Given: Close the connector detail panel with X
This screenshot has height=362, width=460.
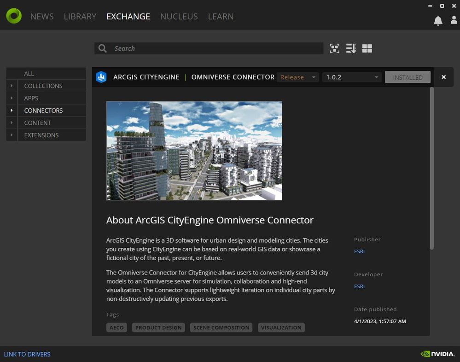Looking at the screenshot, I should [443, 77].
